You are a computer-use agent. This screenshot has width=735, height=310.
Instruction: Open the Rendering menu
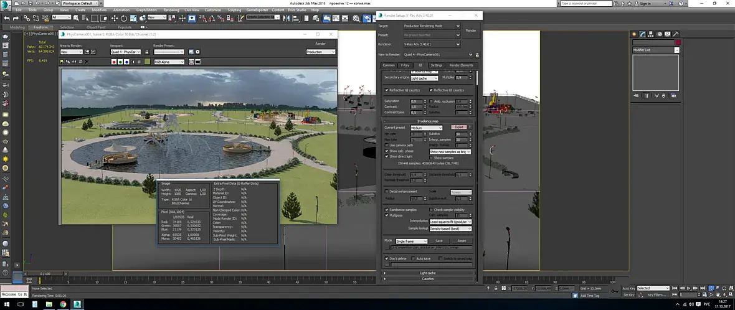pyautogui.click(x=170, y=10)
